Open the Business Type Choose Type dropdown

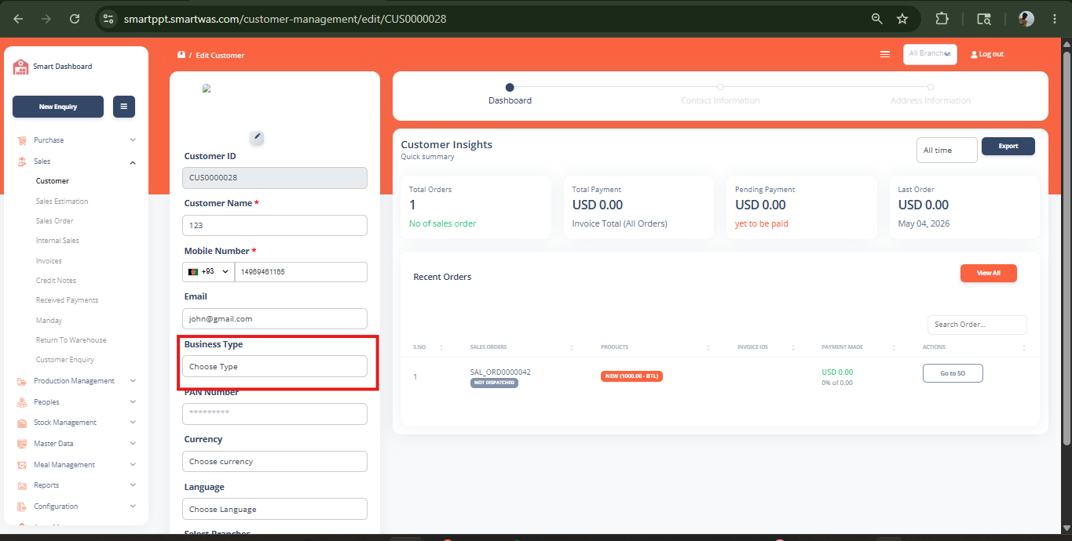coord(275,366)
